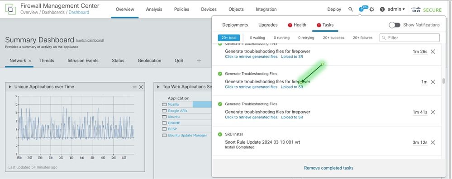
Task: Collapse the Top Web Applications widget triangle
Action: (158, 87)
